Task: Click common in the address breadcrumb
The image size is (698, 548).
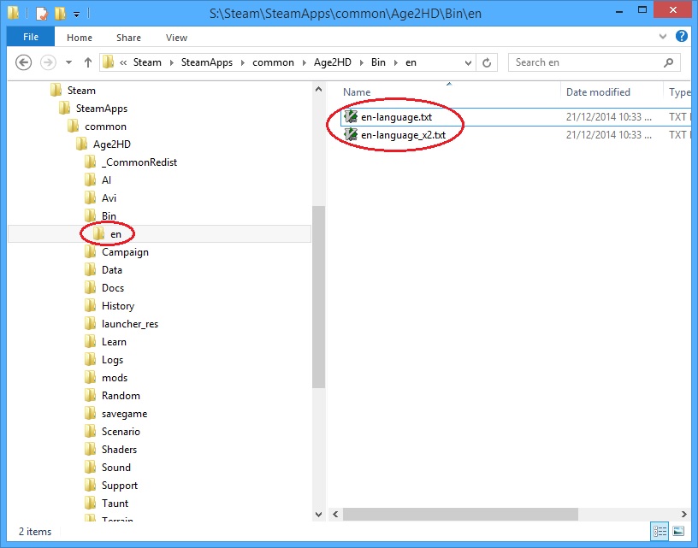Action: point(273,62)
